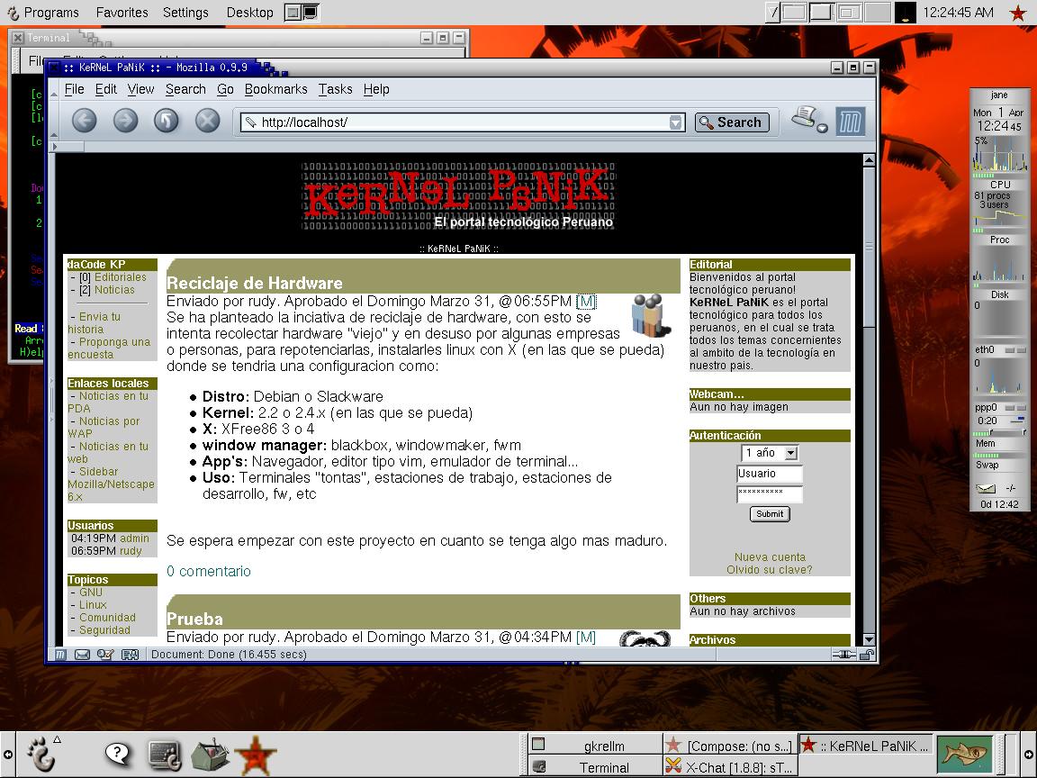This screenshot has height=778, width=1037.
Task: Click the Wanda fish applet
Action: coord(966,755)
